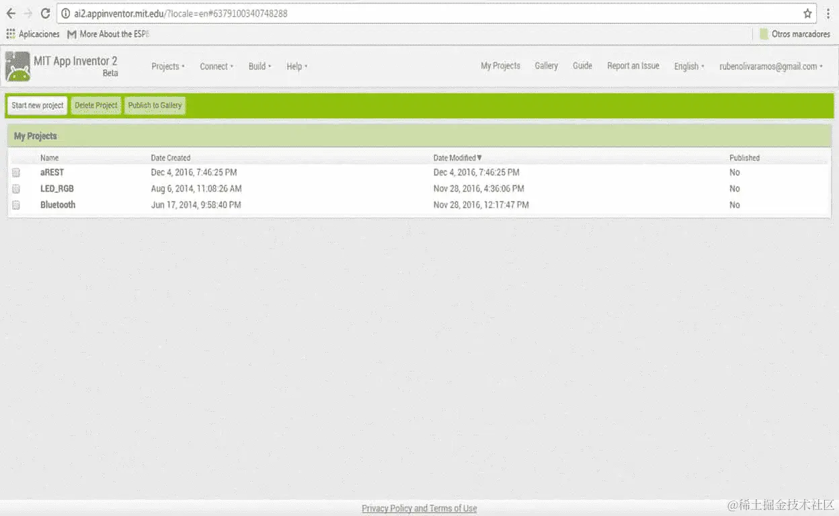The width and height of the screenshot is (839, 516).
Task: Click the browser forward arrow
Action: 28,13
